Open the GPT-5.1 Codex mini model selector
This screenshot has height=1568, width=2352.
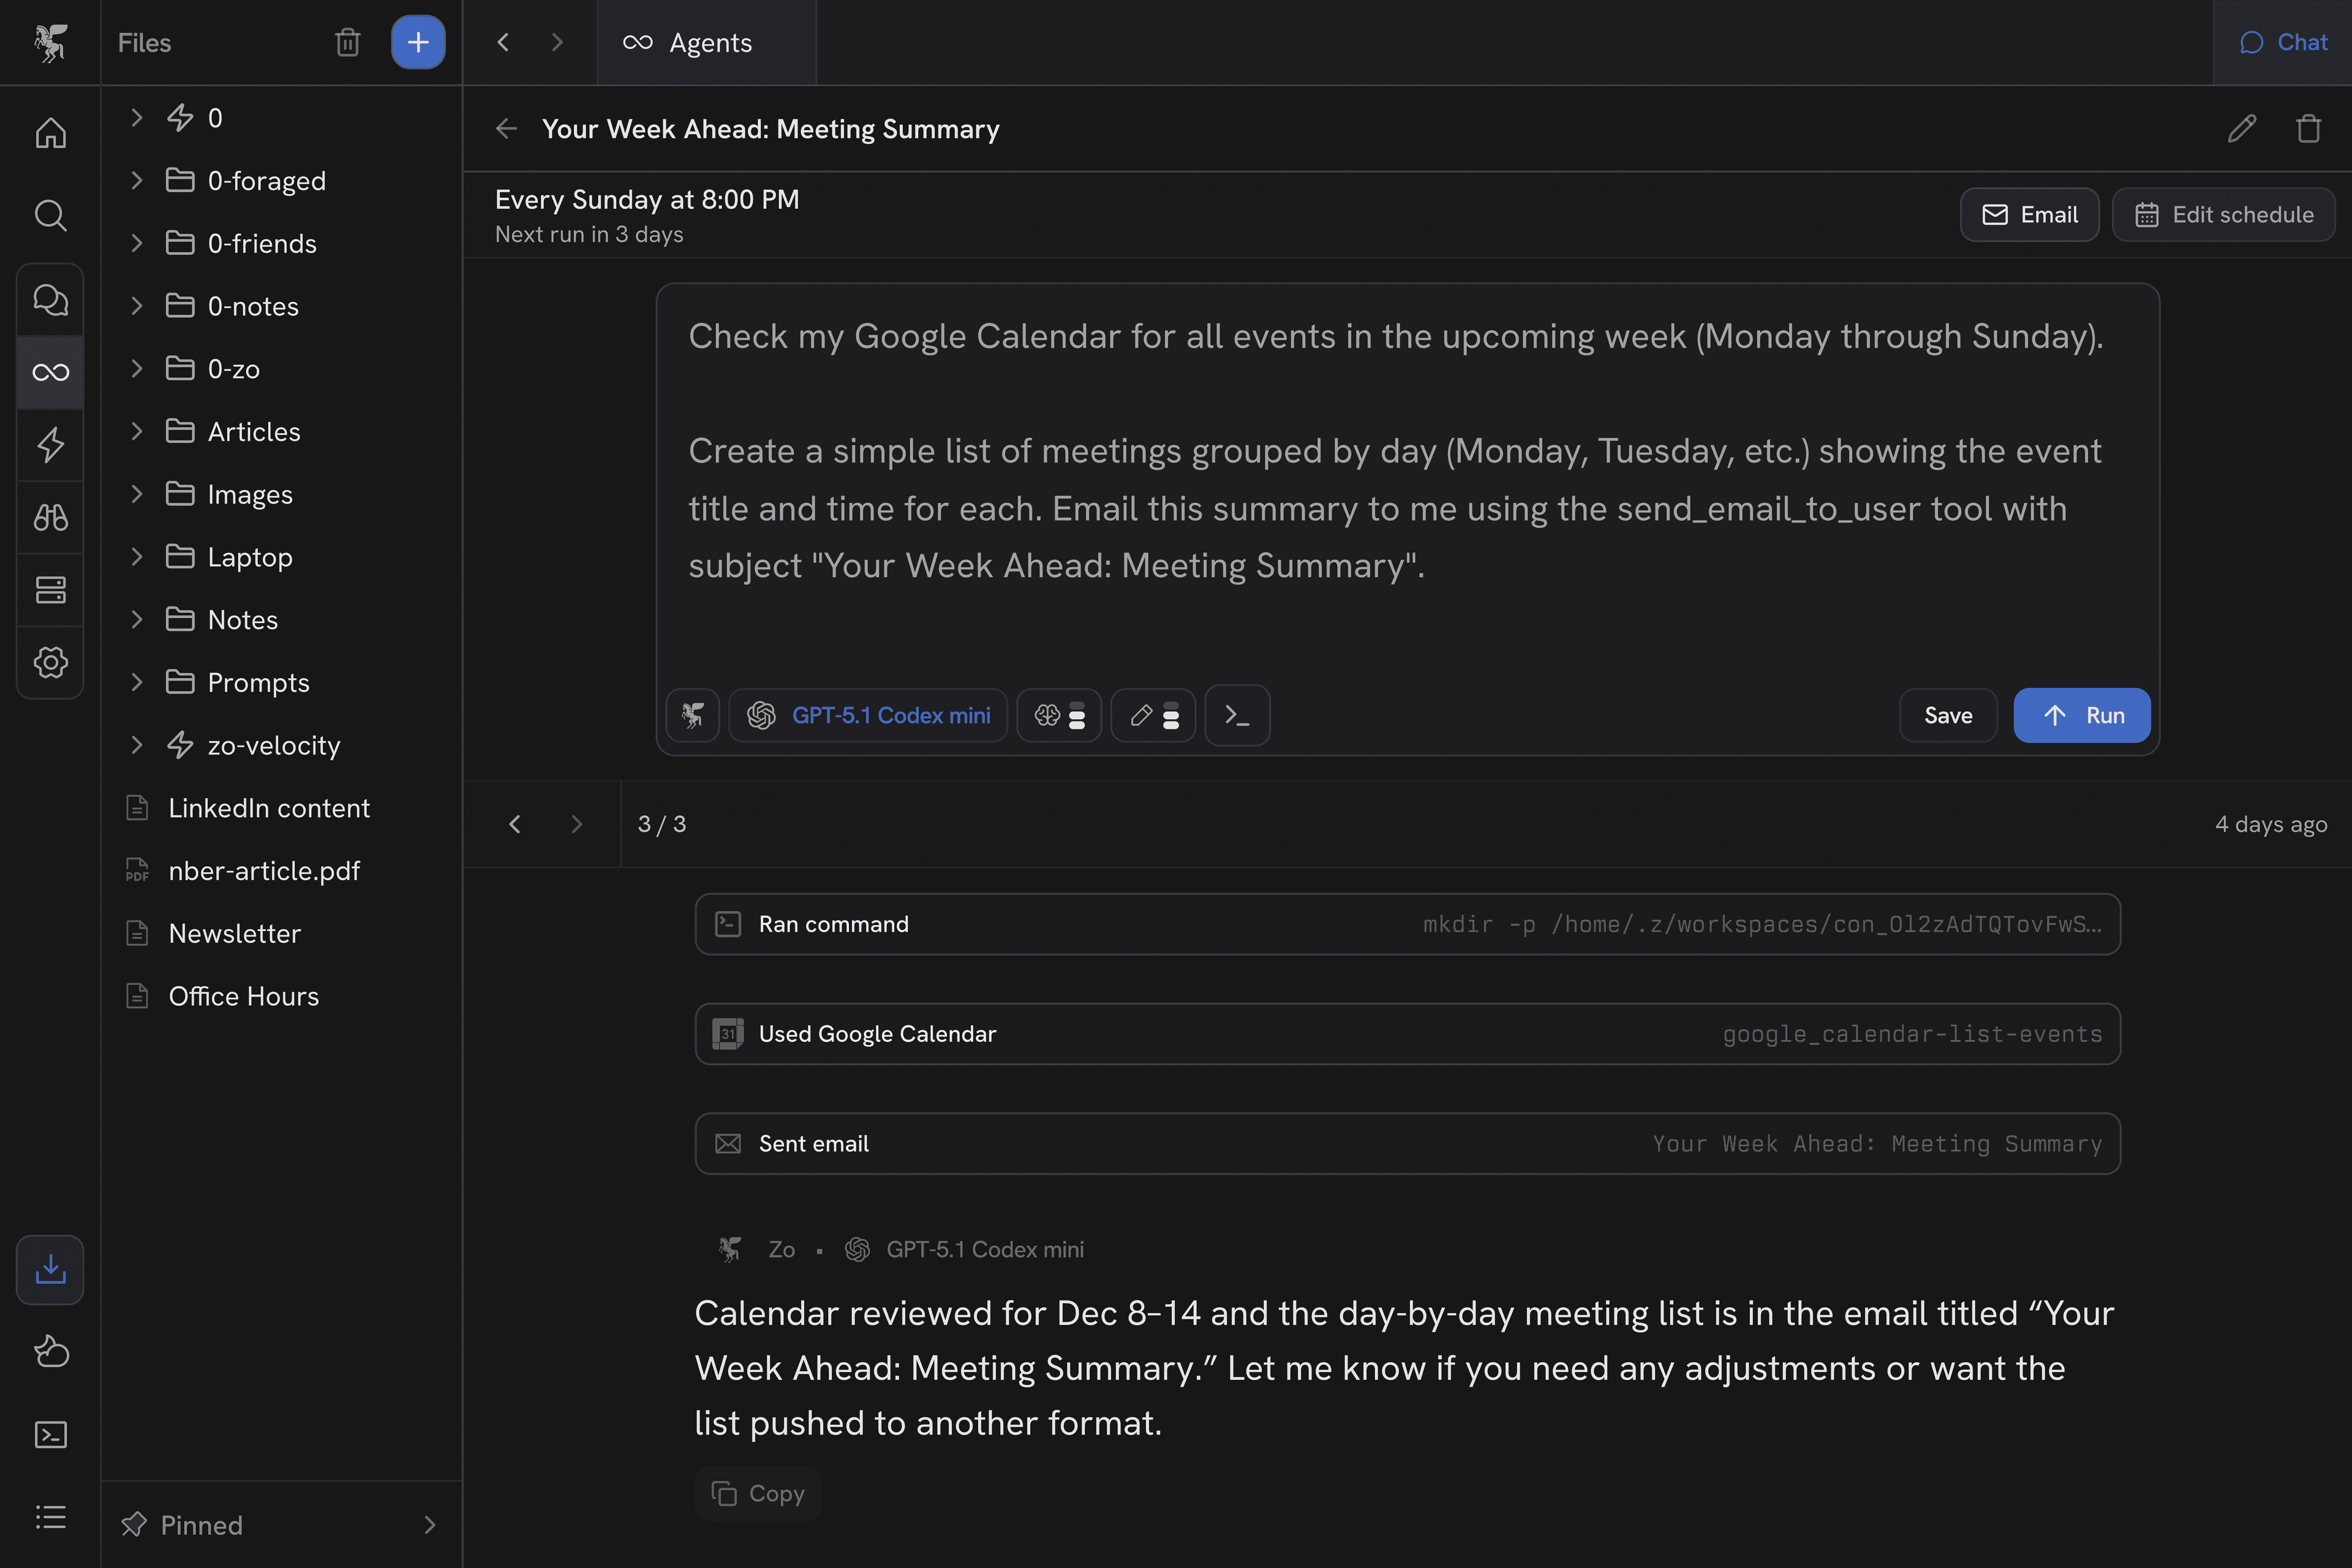[x=868, y=715]
